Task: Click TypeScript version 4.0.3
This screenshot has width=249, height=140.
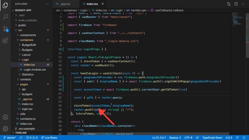Action: click(229, 138)
